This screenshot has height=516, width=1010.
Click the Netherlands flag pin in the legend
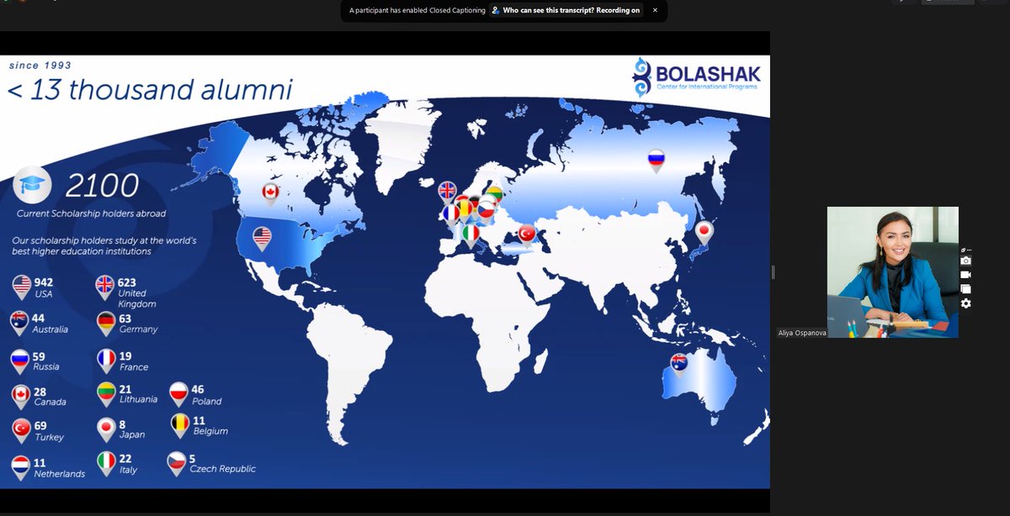pos(22,467)
